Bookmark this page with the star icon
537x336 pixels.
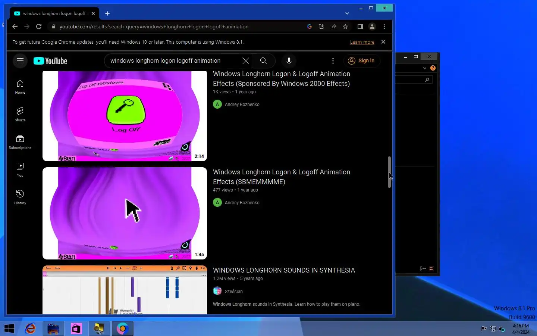click(x=345, y=27)
